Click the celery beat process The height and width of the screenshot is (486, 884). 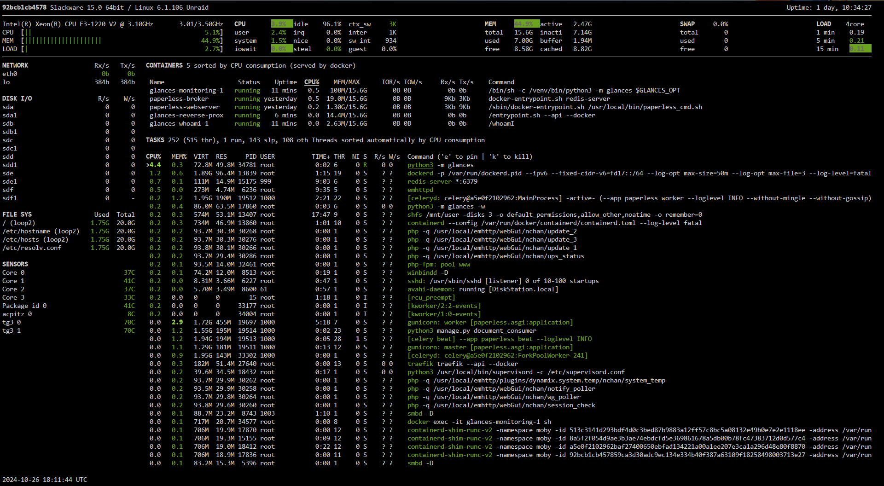pos(500,339)
